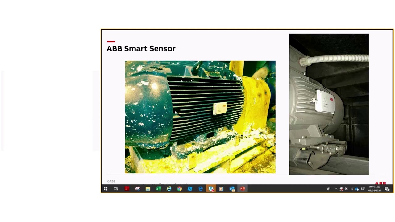Image resolution: width=395 pixels, height=222 pixels.
Task: Switch to Outlook in the taskbar
Action: pos(232,189)
